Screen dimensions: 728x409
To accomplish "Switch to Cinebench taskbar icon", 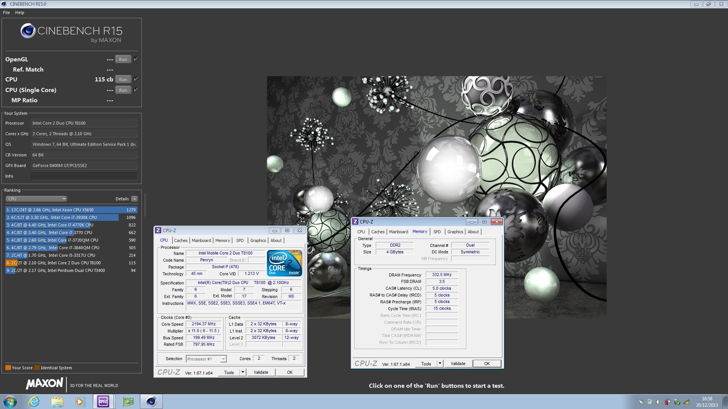I will [151, 401].
